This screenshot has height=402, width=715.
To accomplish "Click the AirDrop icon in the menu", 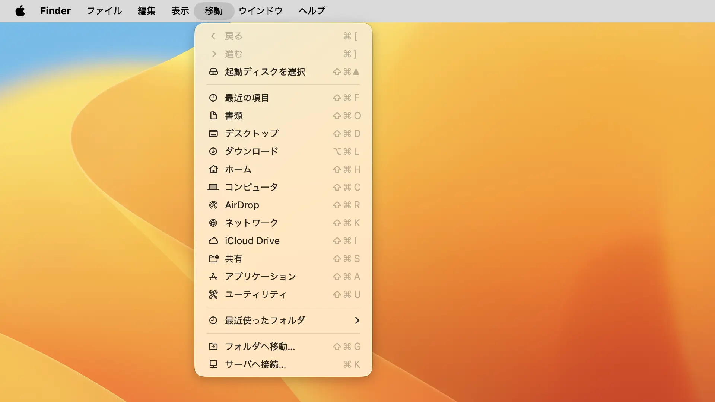I will (x=213, y=205).
